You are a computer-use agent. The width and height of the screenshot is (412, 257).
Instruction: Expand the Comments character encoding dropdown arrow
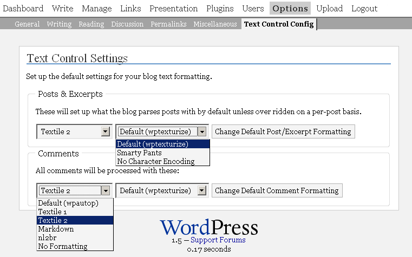pos(202,190)
